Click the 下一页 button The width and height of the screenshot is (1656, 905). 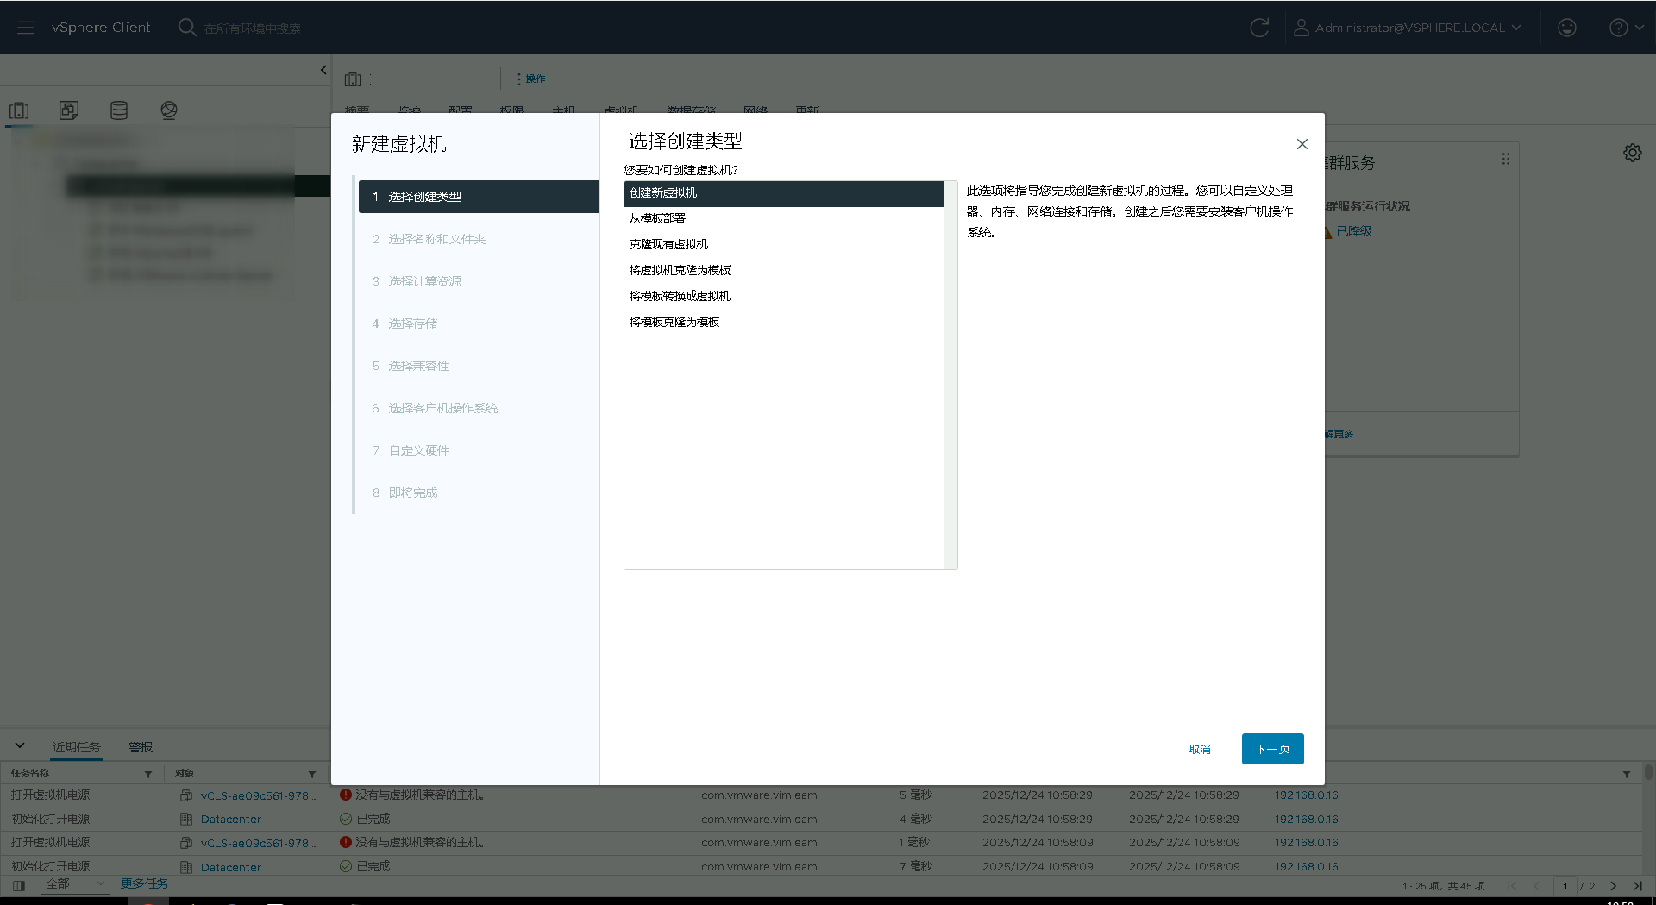[1272, 749]
